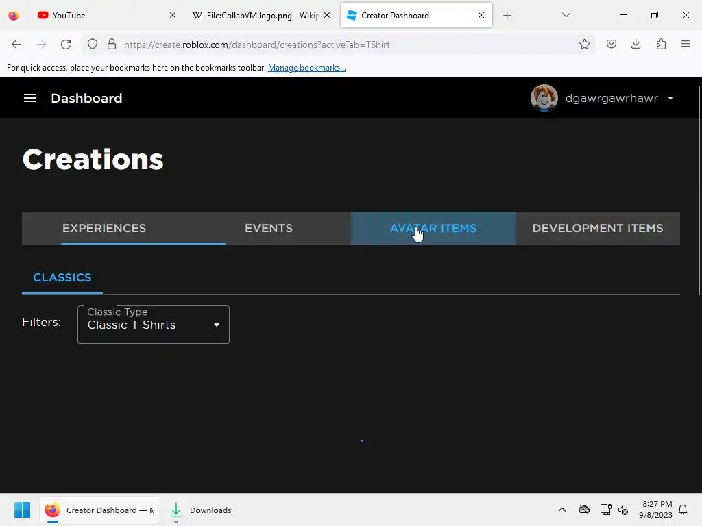Open the Firefox extensions menu
Screen dimensions: 702x526
tap(661, 44)
